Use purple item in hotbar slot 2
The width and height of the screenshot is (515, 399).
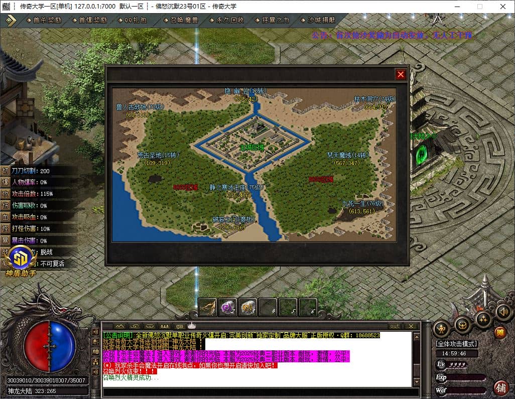(x=227, y=307)
